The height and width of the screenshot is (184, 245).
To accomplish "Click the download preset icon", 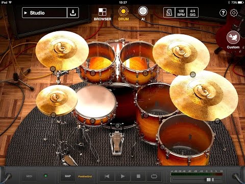I will tap(73, 13).
